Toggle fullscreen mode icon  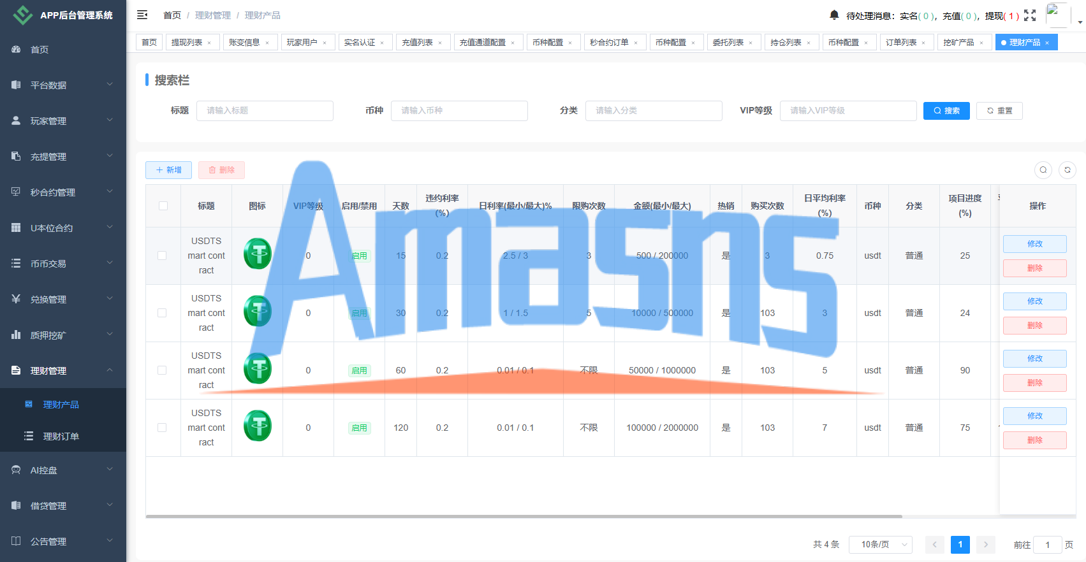[x=1030, y=15]
